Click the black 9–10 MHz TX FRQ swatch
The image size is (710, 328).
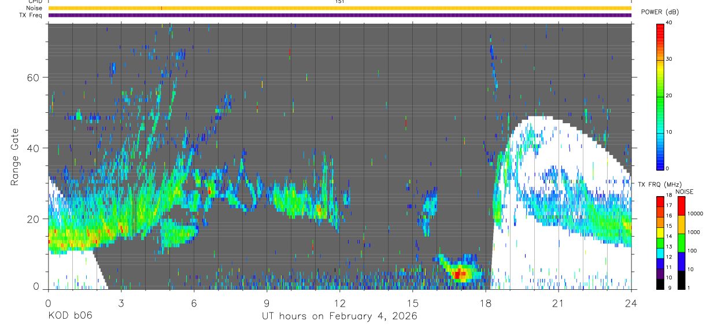coord(660,284)
